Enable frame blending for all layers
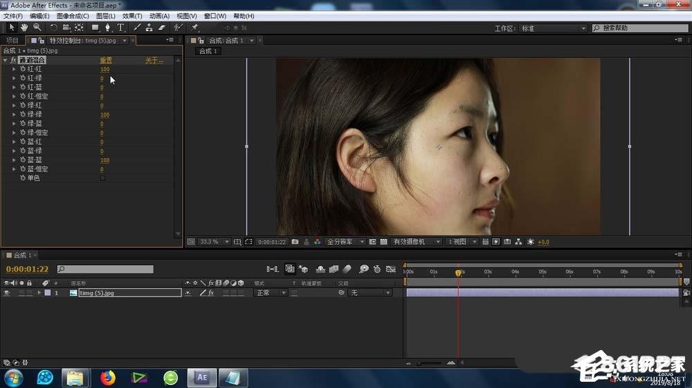 (x=334, y=269)
